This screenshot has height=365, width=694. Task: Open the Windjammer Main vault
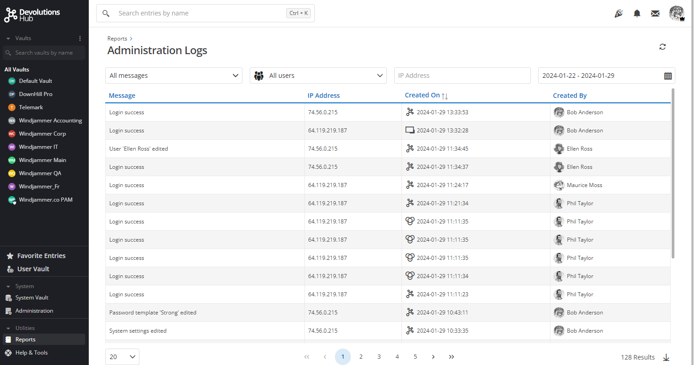[42, 160]
